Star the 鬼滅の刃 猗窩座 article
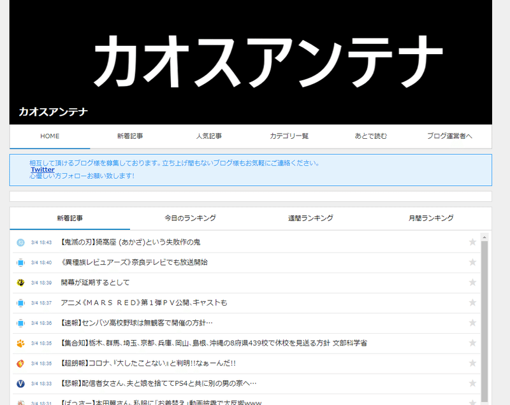This screenshot has width=510, height=405. [x=472, y=242]
